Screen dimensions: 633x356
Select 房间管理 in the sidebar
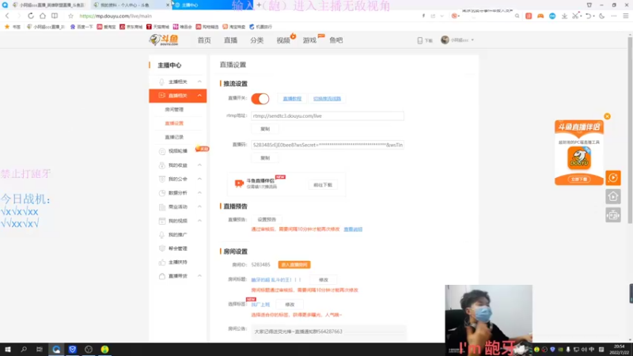[x=174, y=109]
